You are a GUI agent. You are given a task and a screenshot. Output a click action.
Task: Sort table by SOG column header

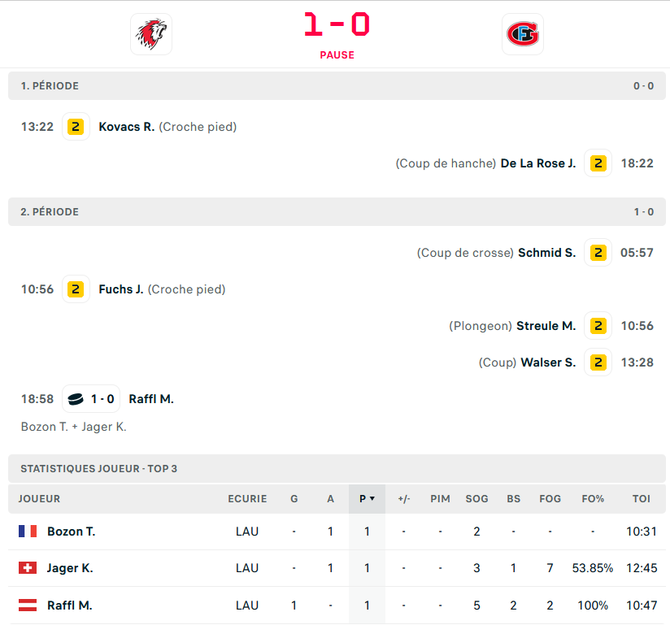[476, 499]
